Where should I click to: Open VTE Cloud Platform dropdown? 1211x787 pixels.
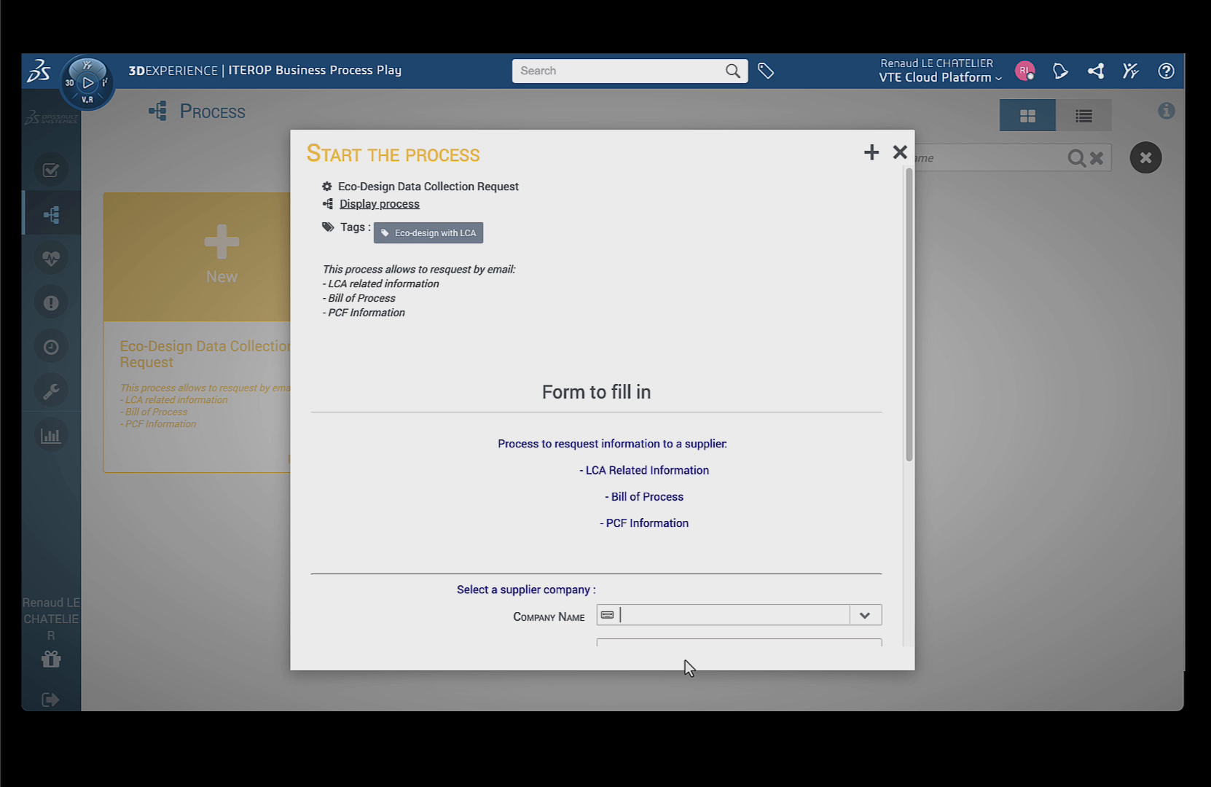pyautogui.click(x=940, y=77)
